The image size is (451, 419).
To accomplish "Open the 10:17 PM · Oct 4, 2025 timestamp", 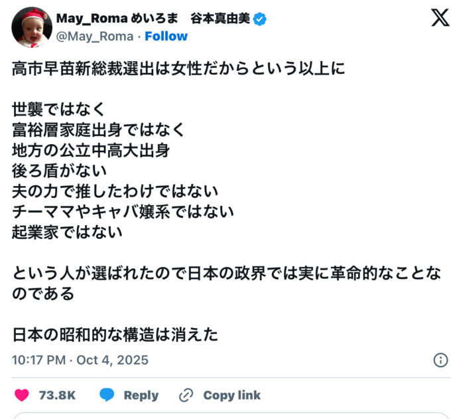I will pos(80,360).
